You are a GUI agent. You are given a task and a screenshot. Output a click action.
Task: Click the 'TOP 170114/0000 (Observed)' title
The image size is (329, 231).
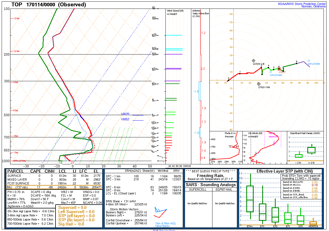(x=49, y=5)
